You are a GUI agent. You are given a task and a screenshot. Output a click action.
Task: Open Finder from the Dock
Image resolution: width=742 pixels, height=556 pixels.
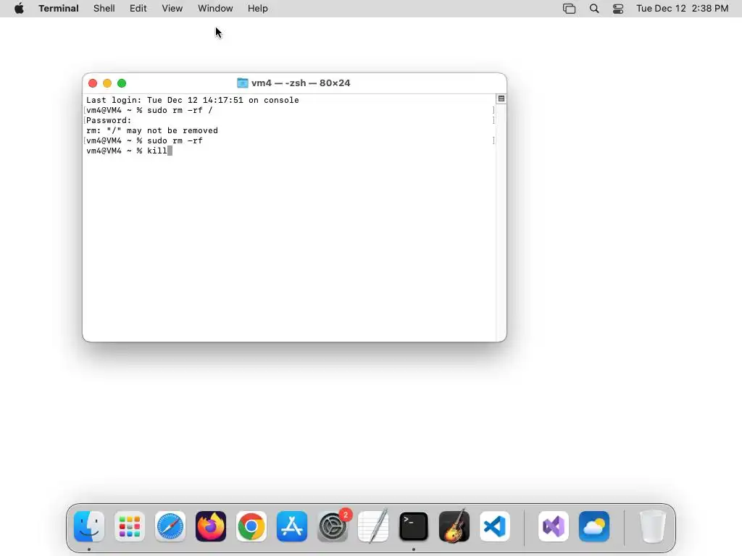pos(89,526)
